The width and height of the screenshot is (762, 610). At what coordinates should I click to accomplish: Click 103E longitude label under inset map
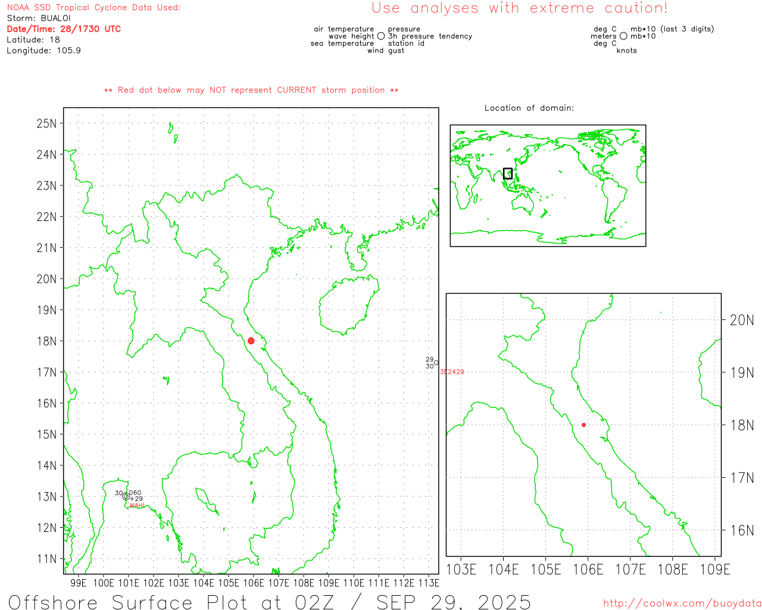click(461, 569)
